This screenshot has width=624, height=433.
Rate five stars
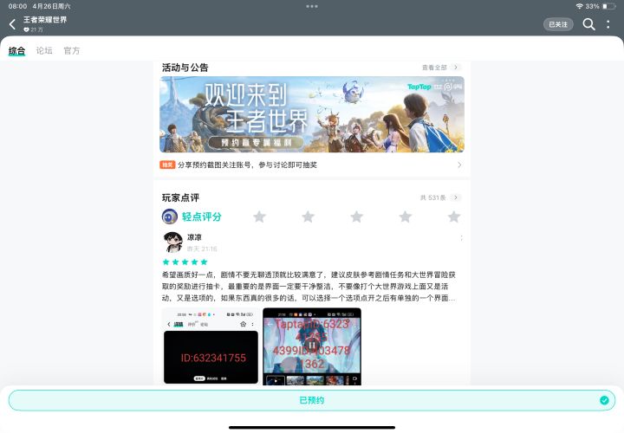(453, 216)
